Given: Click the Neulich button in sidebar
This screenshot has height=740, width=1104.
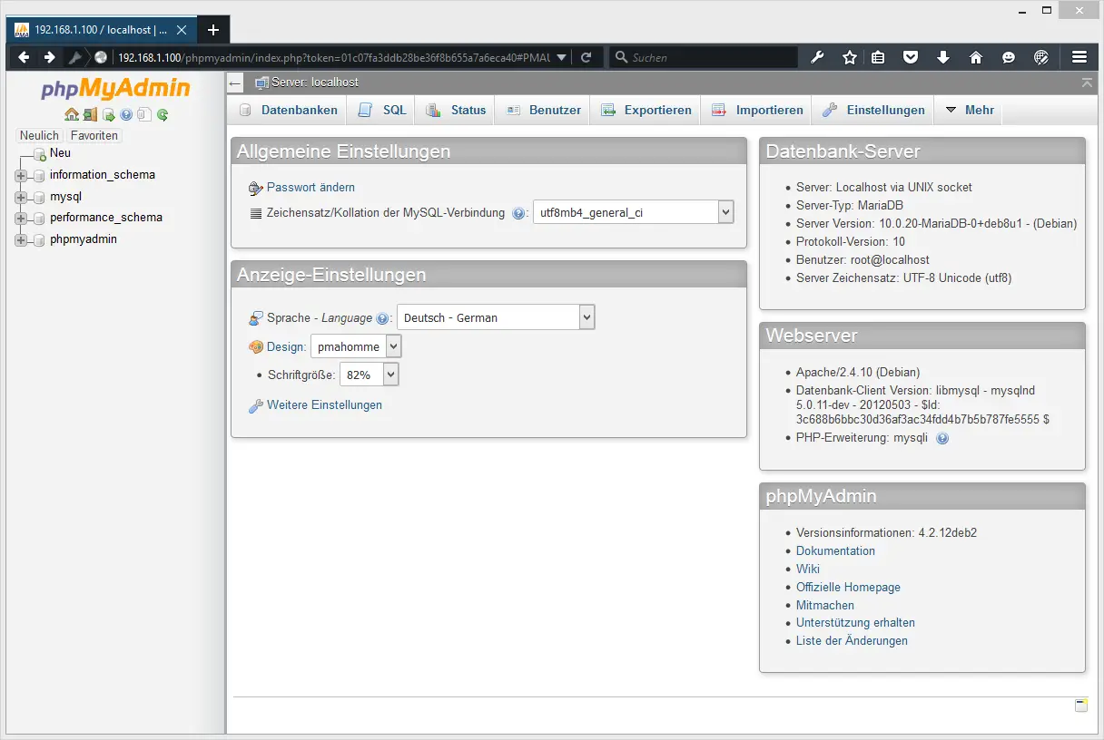Looking at the screenshot, I should tap(39, 135).
